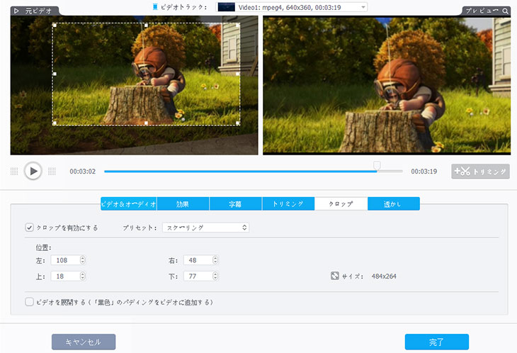Click the 左 value stepper arrows

click(x=83, y=260)
